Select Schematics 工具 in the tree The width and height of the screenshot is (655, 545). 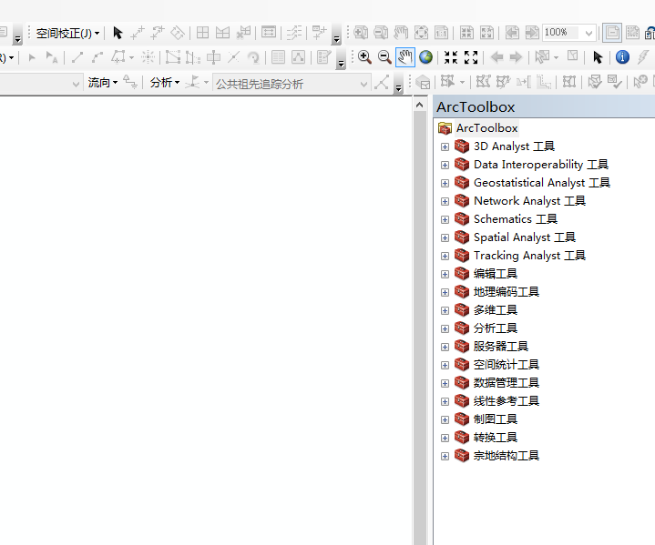click(516, 219)
